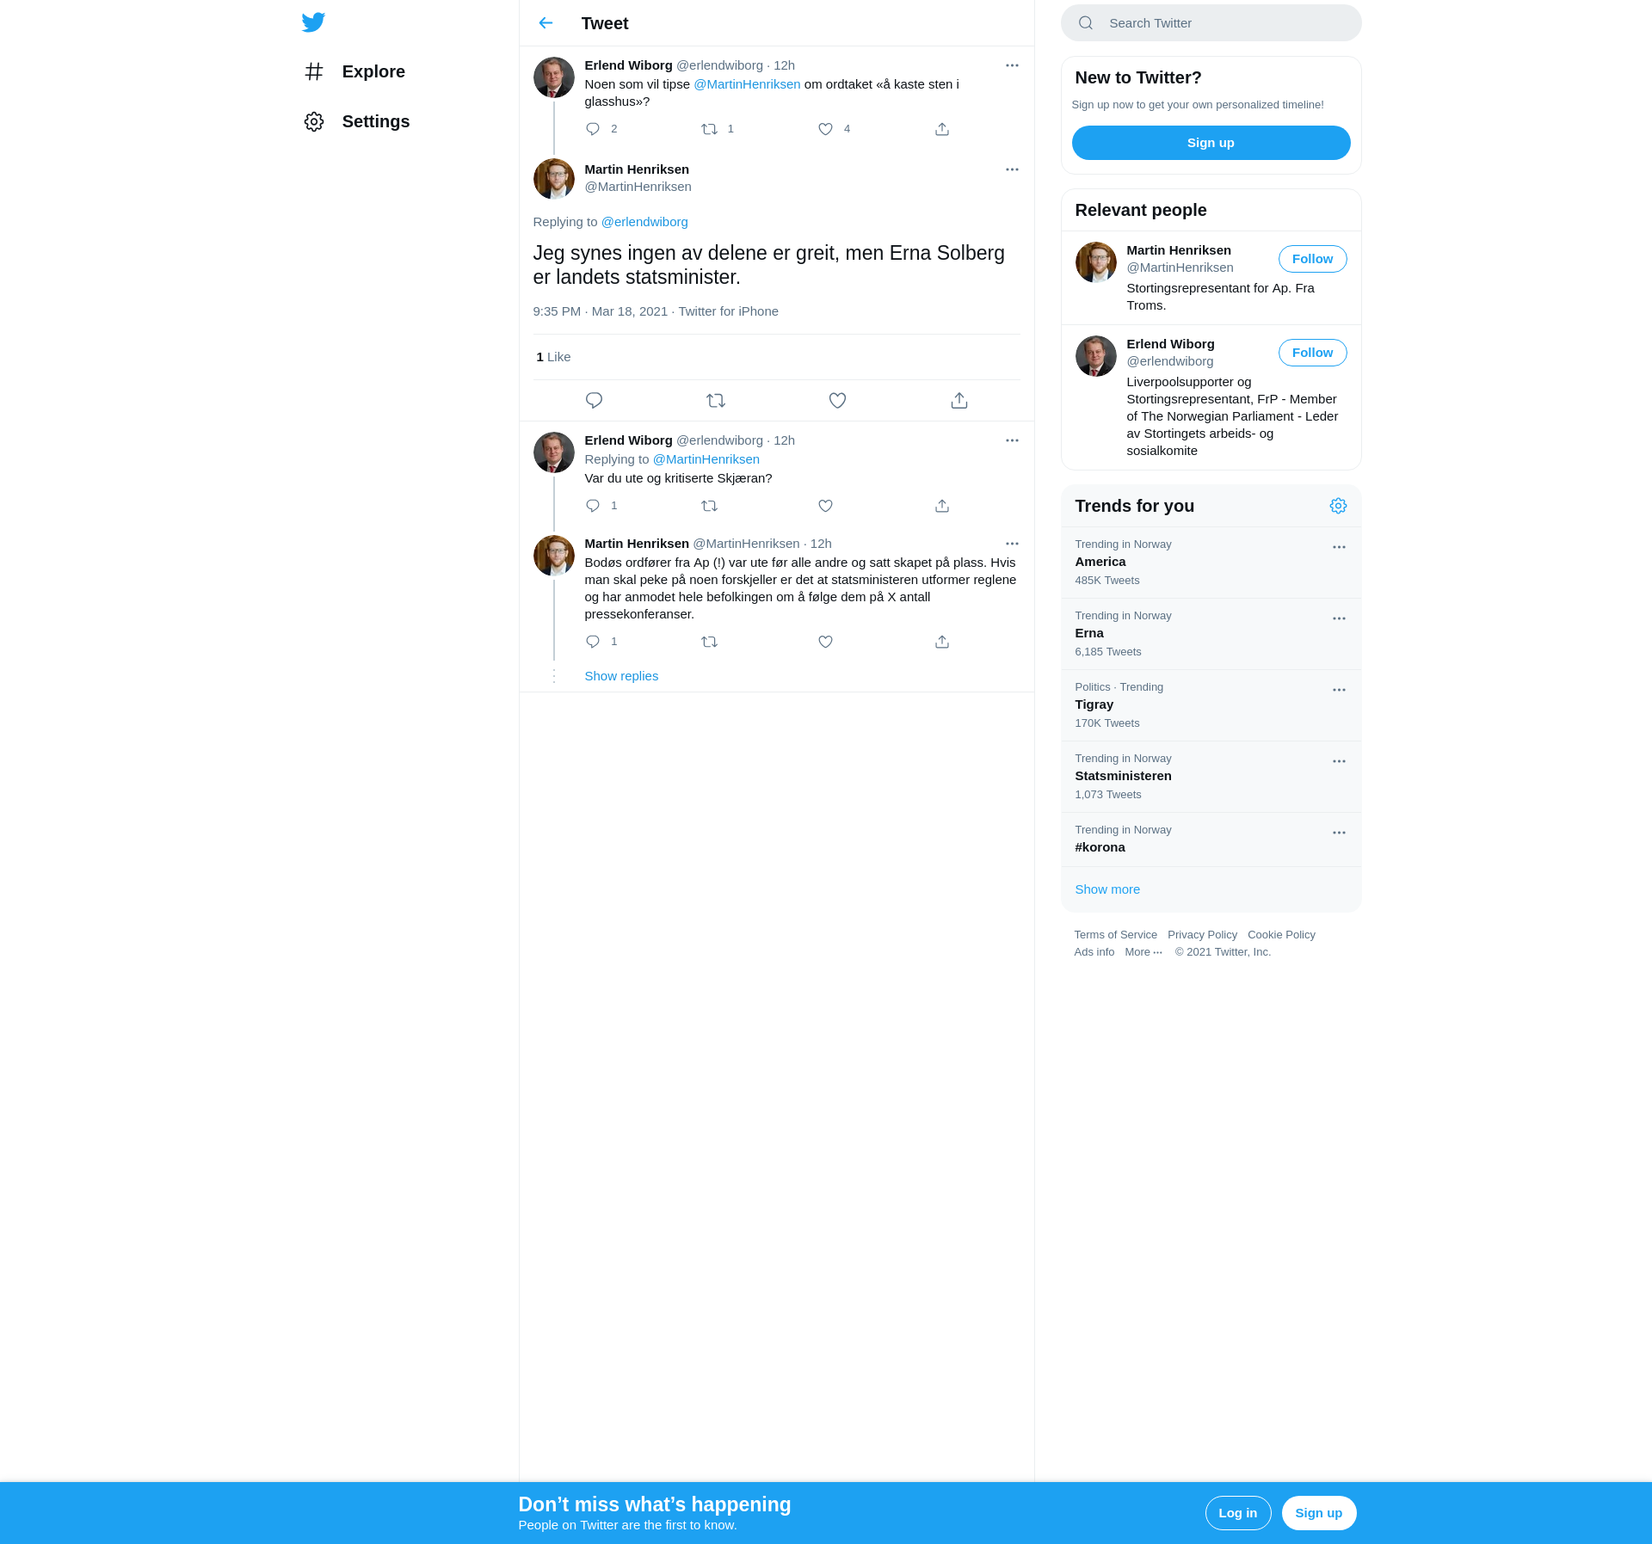
Task: Like the main Martin Henriksen tweet
Action: tap(837, 401)
